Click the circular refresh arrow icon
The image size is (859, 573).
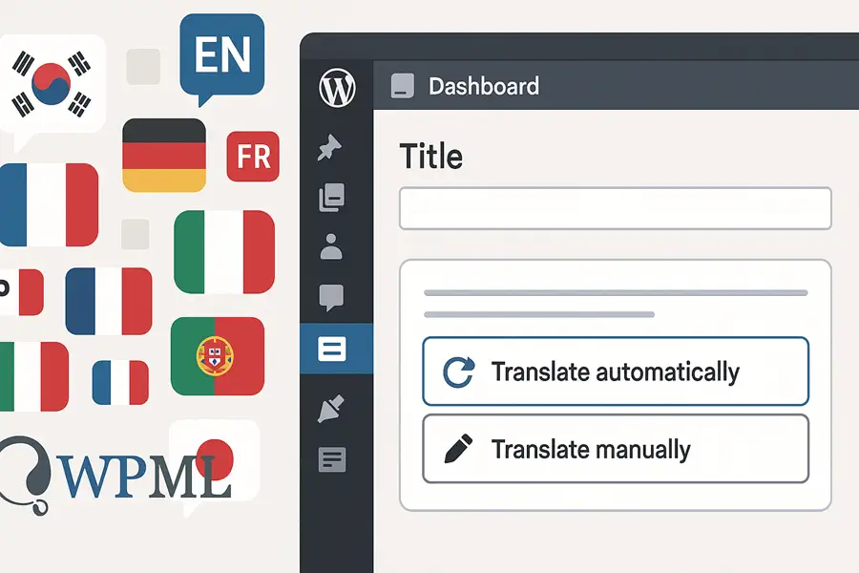click(x=458, y=372)
